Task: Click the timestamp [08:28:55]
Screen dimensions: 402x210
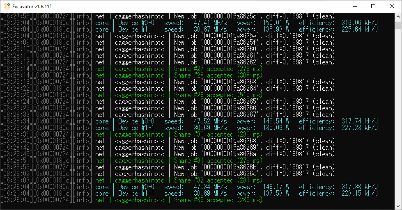Action: [17, 167]
